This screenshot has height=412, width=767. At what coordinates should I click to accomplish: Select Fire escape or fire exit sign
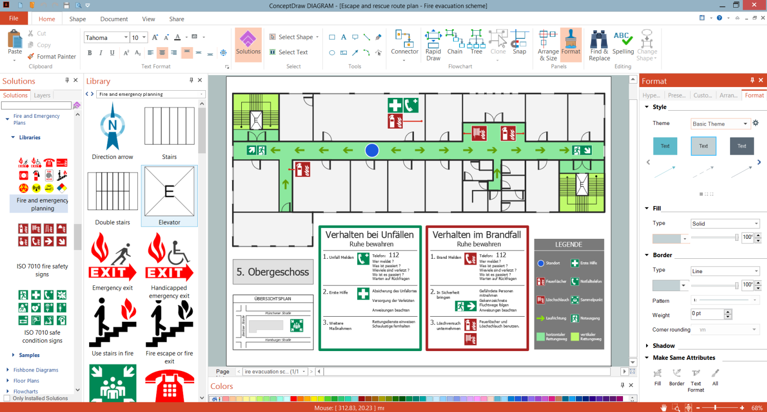coord(169,332)
